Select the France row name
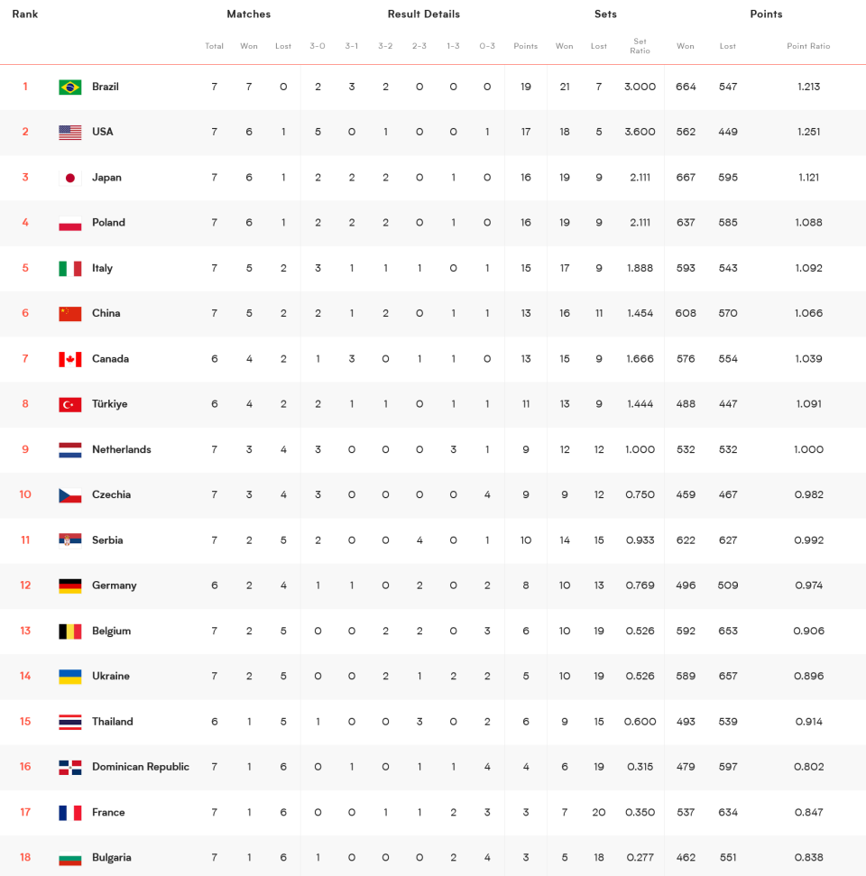This screenshot has width=866, height=876. pyautogui.click(x=108, y=812)
